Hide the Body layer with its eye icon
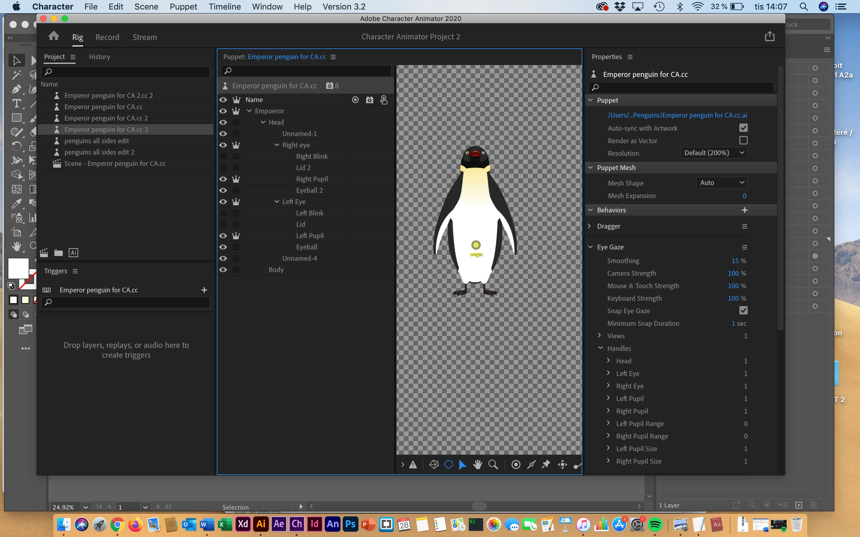 pos(223,270)
